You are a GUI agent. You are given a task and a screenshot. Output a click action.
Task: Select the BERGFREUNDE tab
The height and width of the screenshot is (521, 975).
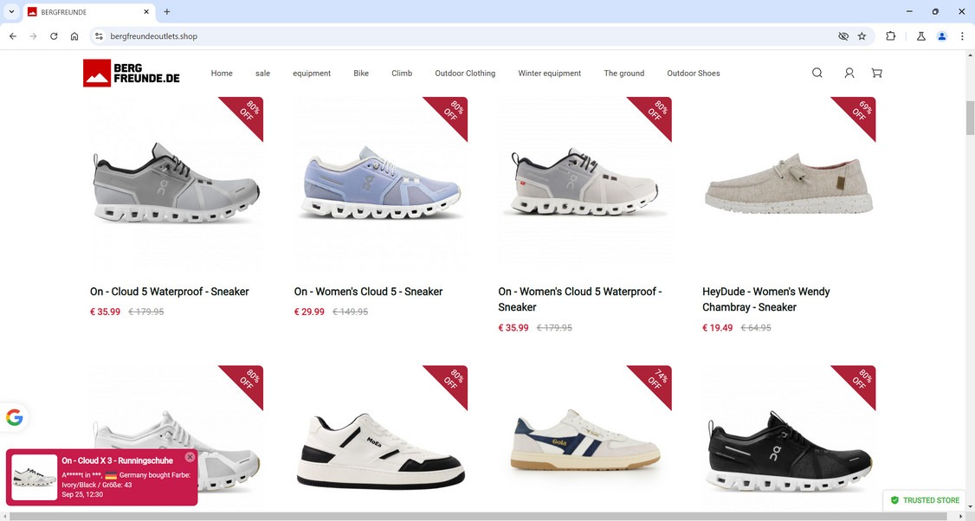tap(89, 12)
